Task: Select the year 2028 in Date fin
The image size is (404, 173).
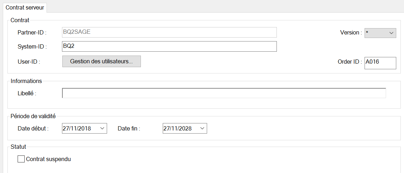Action: coord(185,129)
